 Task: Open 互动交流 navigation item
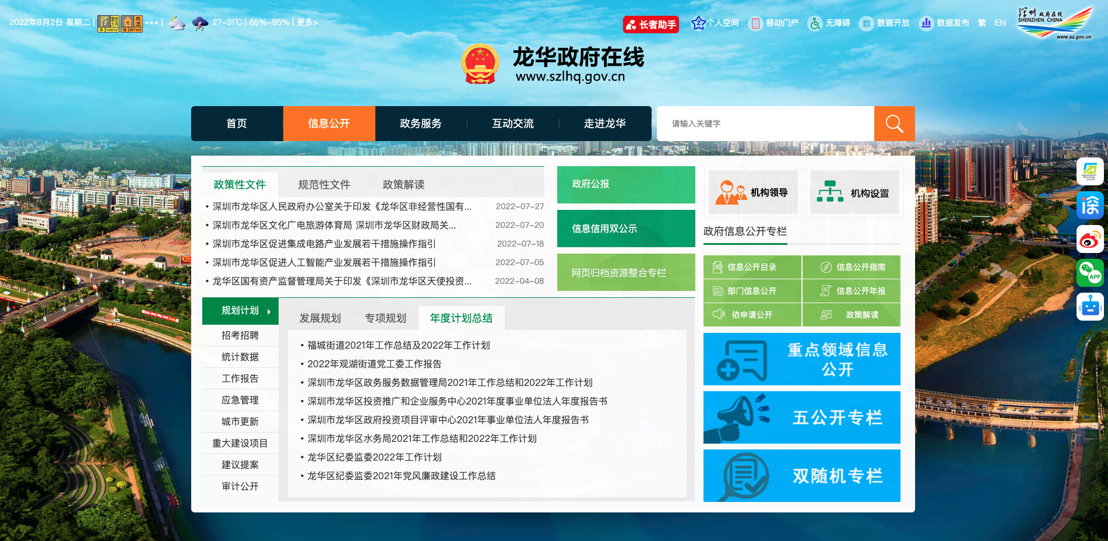(513, 124)
